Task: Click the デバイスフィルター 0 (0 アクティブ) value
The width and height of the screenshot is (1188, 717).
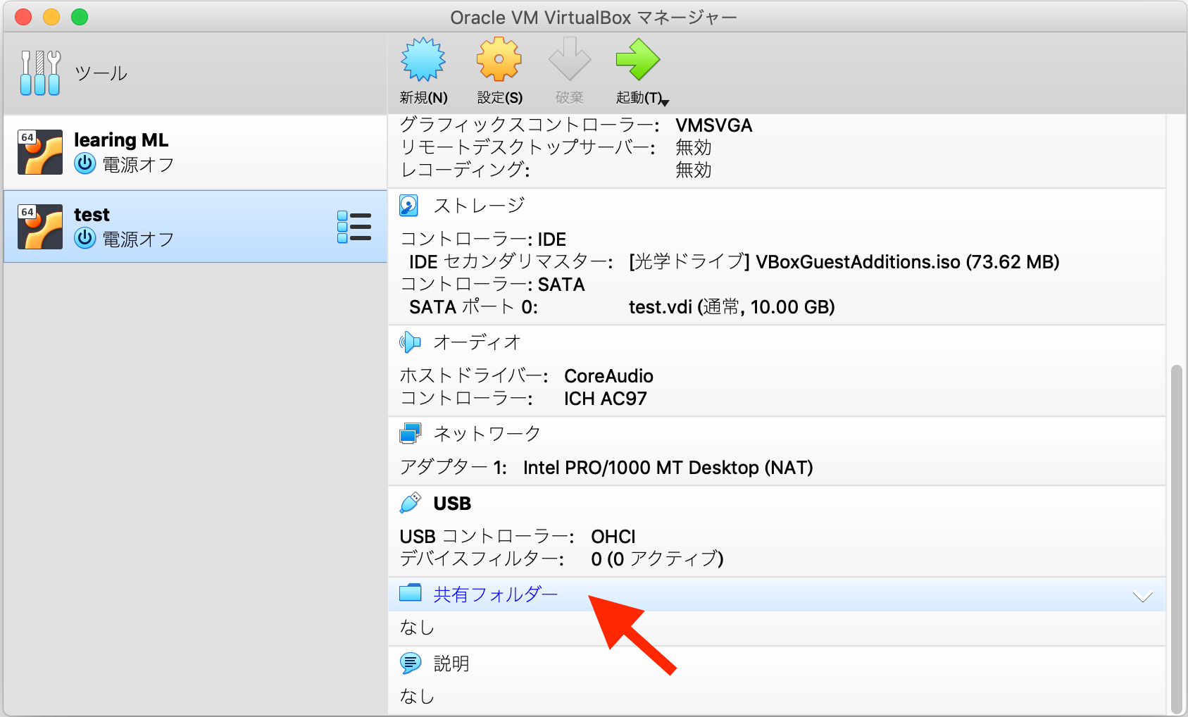Action: pyautogui.click(x=657, y=559)
